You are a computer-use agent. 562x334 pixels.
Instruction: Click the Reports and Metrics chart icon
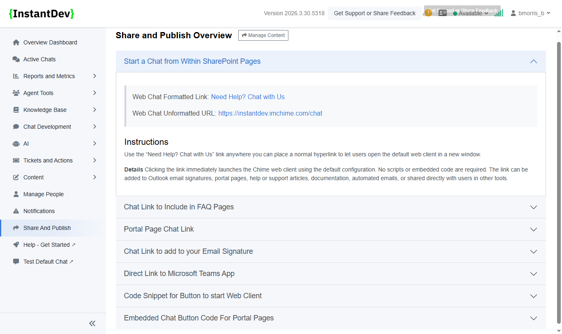pyautogui.click(x=16, y=76)
